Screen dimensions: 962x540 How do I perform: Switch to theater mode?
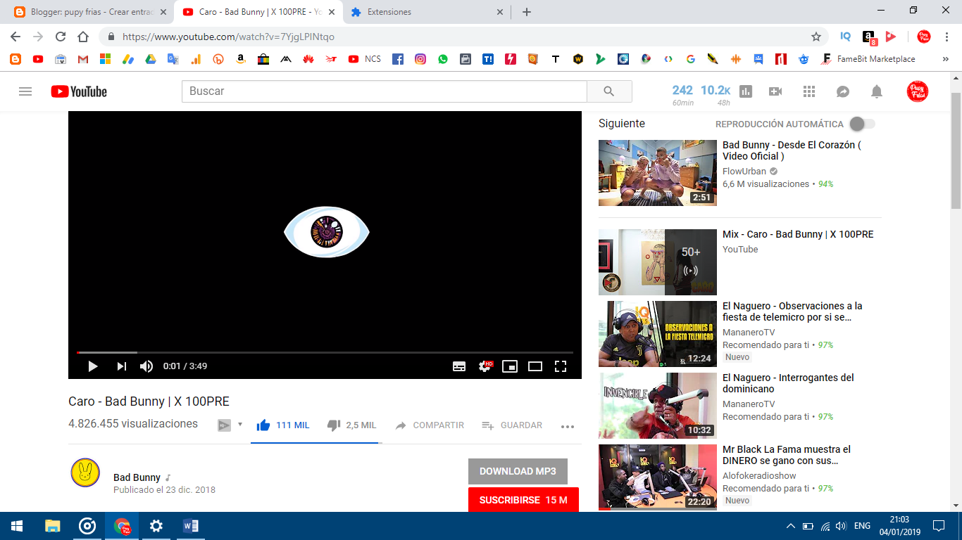coord(535,366)
